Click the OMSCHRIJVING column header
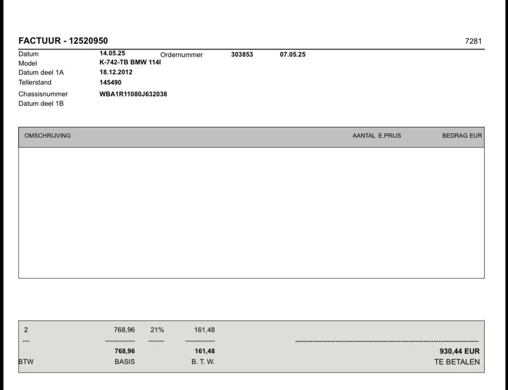 click(x=48, y=136)
